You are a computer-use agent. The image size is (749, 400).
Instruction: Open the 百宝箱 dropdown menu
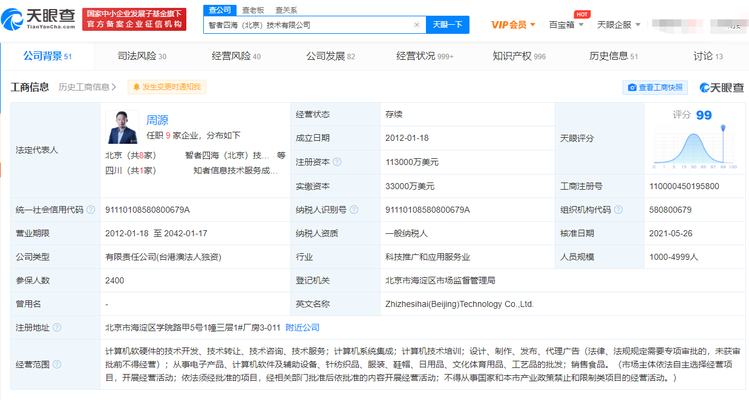coord(566,25)
